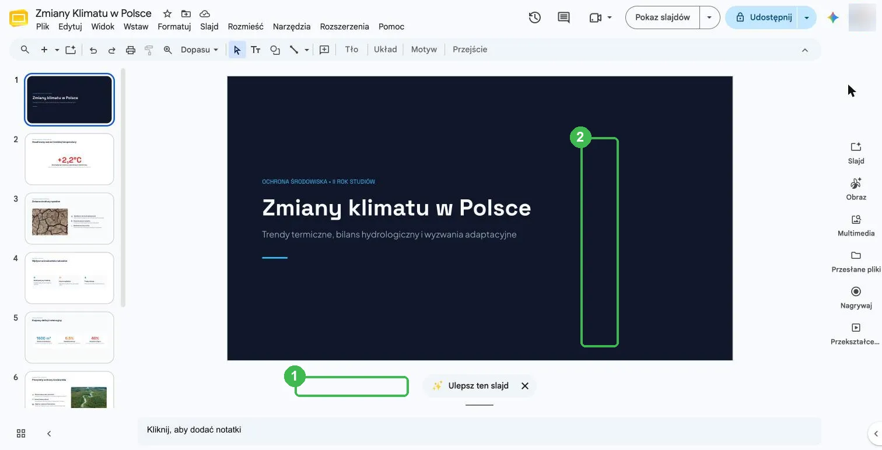Open the Rozszerzenia menu
This screenshot has height=450, width=882.
pyautogui.click(x=344, y=26)
